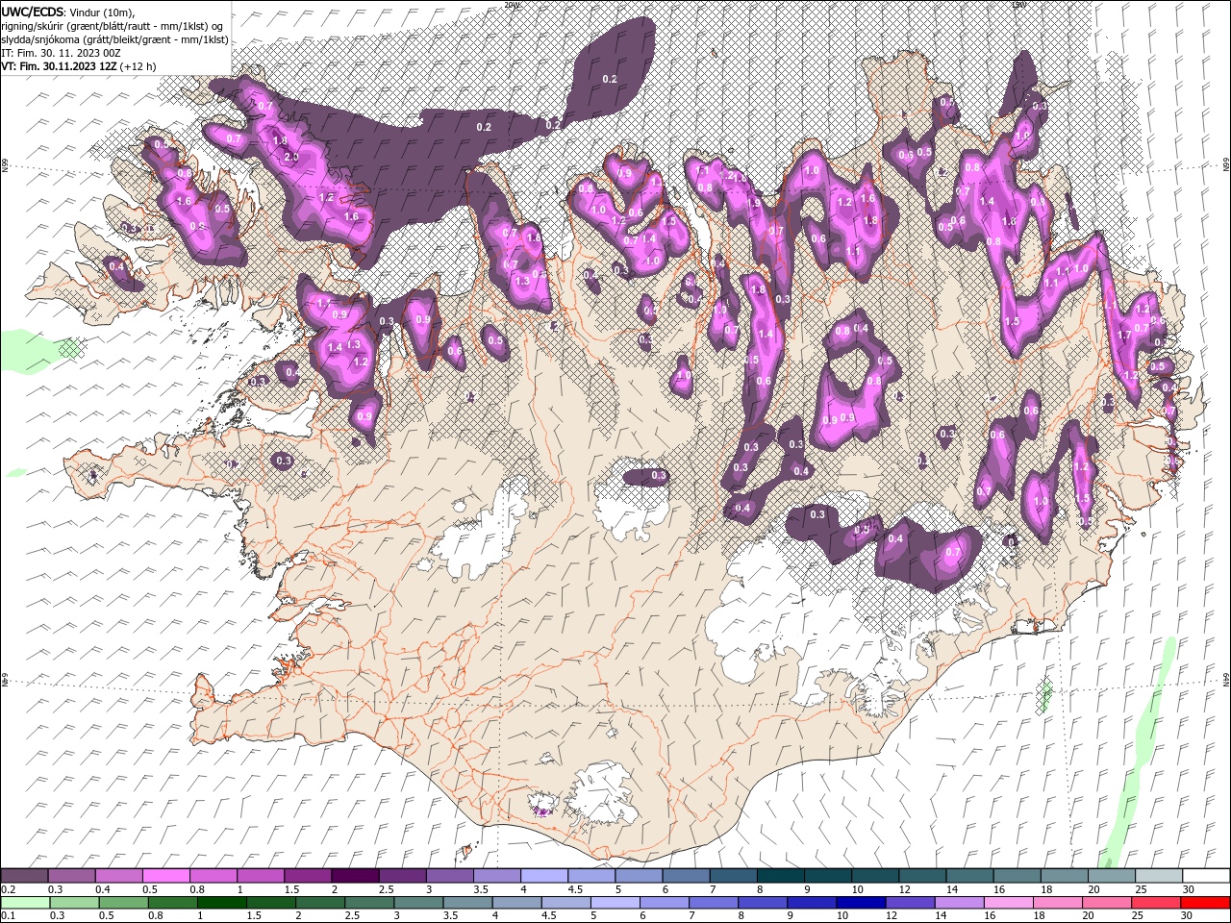Click the 2.5 label in the lower legend row
This screenshot has height=923, width=1231.
pos(350,916)
